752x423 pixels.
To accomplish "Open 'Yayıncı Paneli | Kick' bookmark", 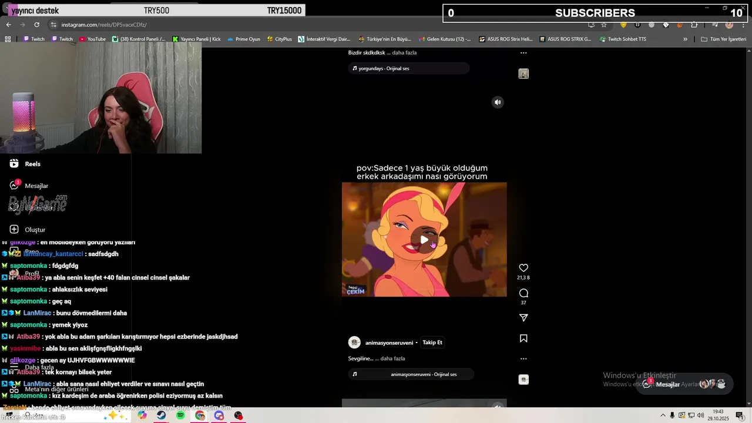I will (197, 39).
